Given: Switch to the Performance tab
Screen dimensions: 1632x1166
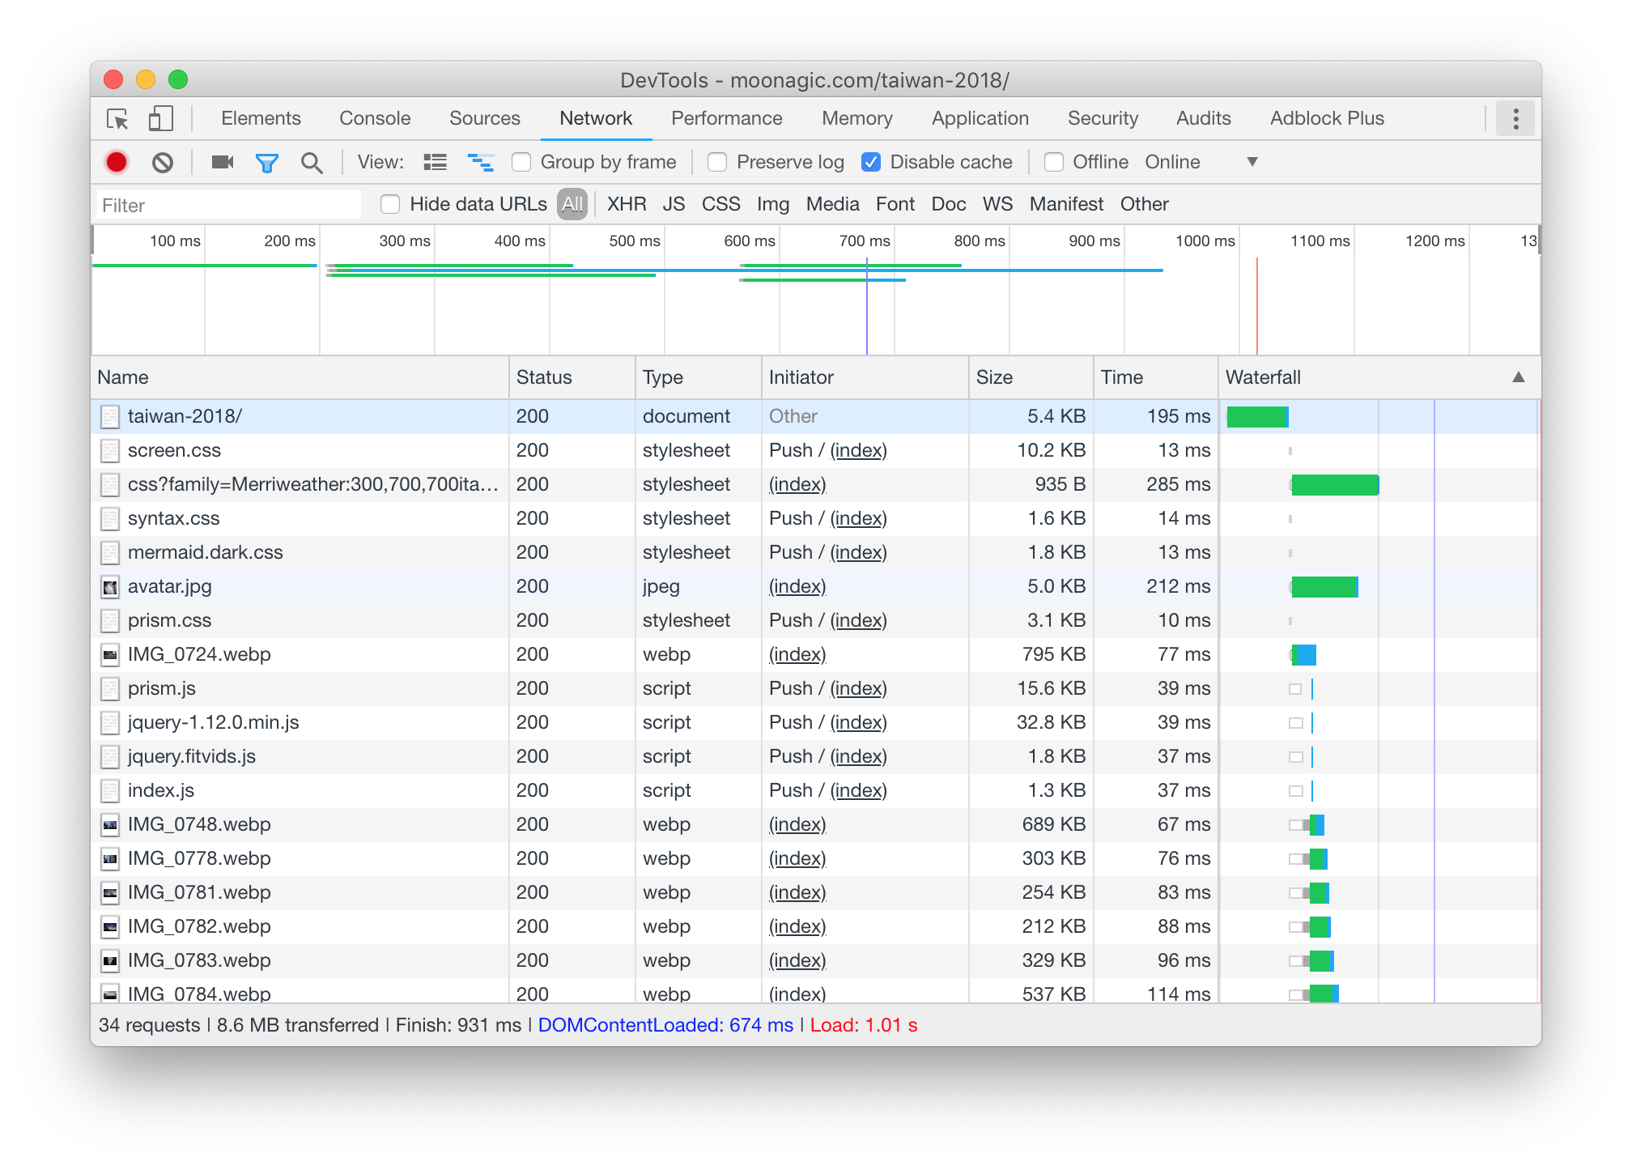Looking at the screenshot, I should point(726,118).
